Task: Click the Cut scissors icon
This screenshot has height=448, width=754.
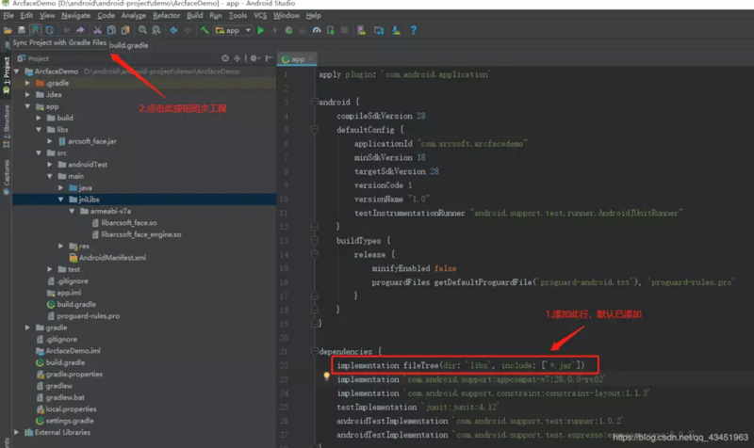Action: (97, 30)
